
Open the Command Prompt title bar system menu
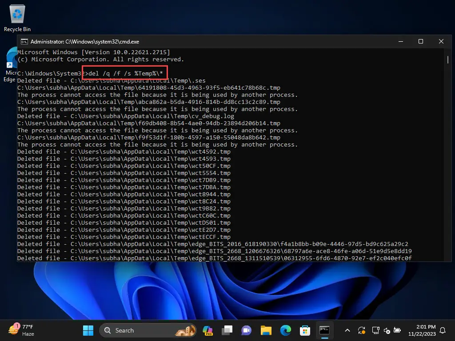coord(24,41)
